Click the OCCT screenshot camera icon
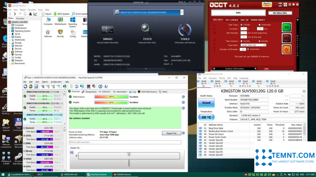316x177 pixels. [280, 5]
